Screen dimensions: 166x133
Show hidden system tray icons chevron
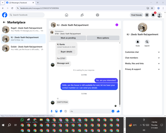pos(141,125)
